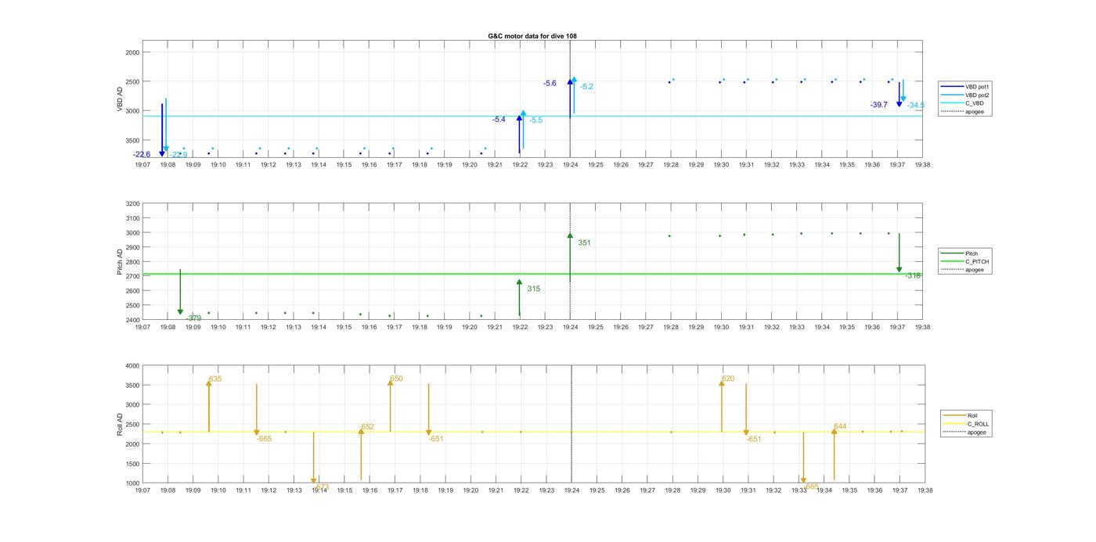This screenshot has width=1096, height=542.
Task: Click the dark blue VBD pot1 arrow at 19:24
Action: pos(570,99)
